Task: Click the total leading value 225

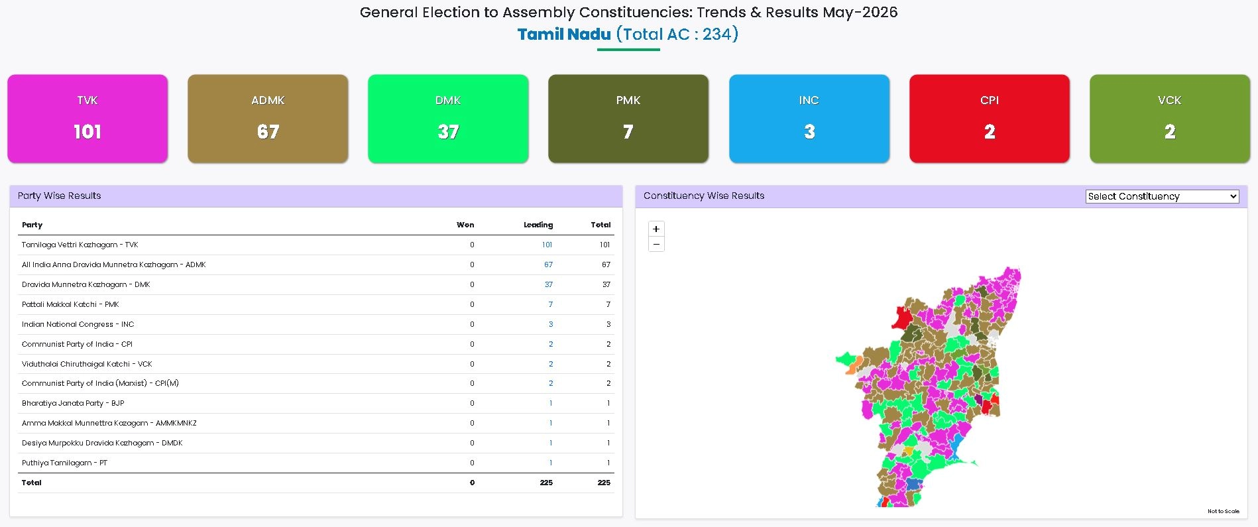Action: (x=546, y=483)
